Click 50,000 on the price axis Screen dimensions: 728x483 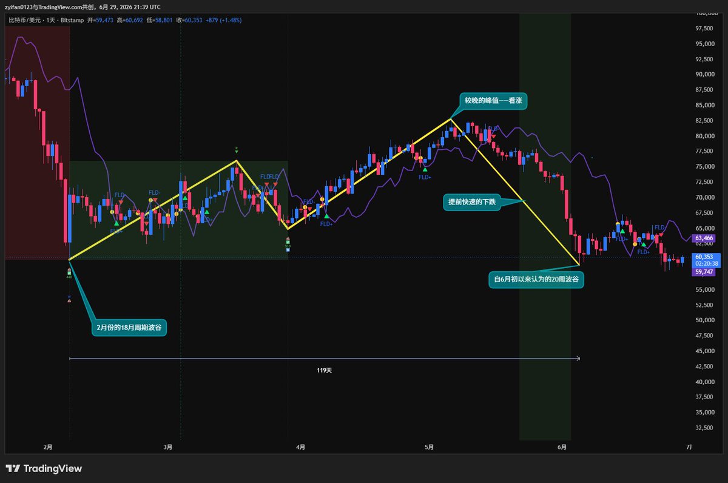point(704,320)
